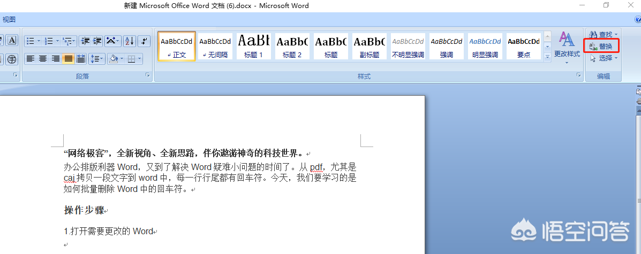Apply the 副标题 style
The height and width of the screenshot is (254, 641).
[x=369, y=47]
